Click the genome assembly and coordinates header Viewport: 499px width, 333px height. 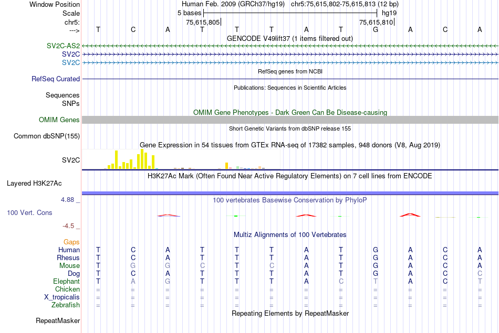coord(290,4)
